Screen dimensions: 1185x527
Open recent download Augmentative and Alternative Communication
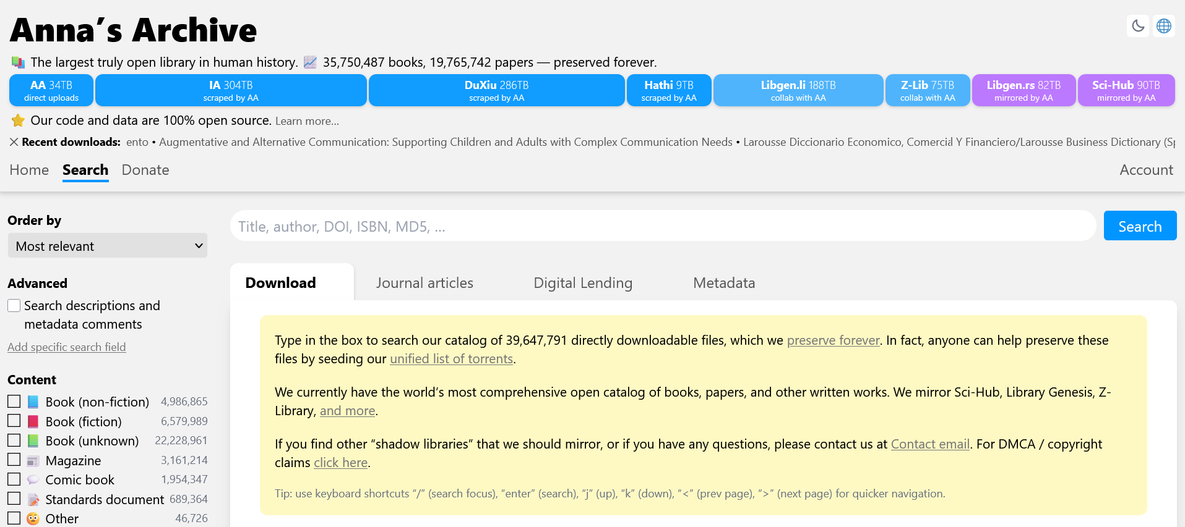pyautogui.click(x=446, y=142)
